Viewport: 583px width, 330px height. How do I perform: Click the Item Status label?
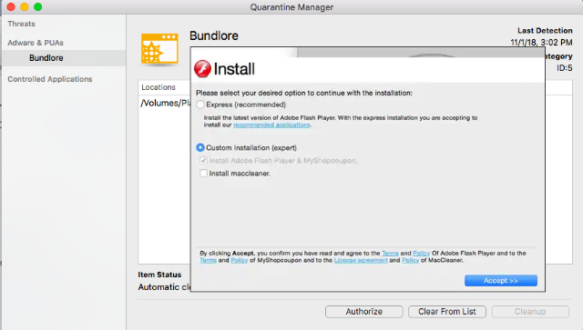tap(159, 275)
